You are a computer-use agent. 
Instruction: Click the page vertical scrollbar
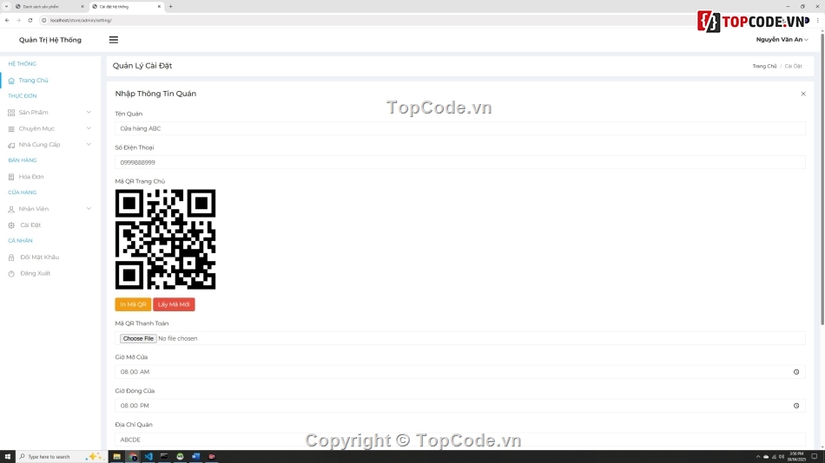click(822, 179)
